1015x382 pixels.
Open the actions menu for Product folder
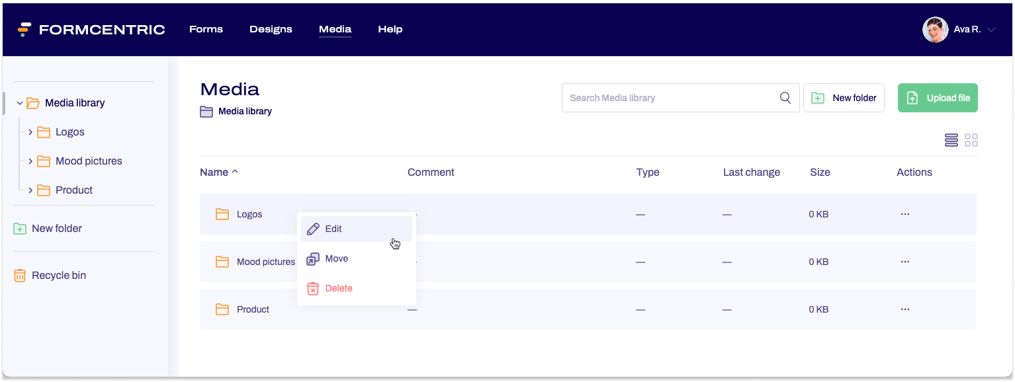905,309
